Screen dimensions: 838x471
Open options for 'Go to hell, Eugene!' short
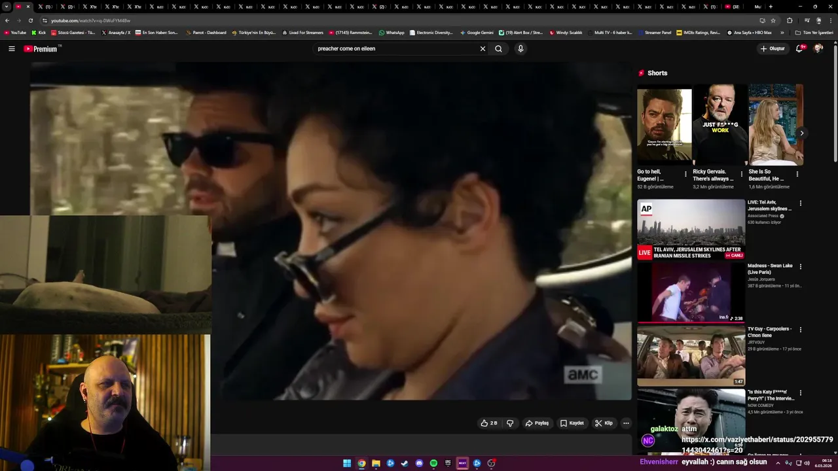point(685,174)
